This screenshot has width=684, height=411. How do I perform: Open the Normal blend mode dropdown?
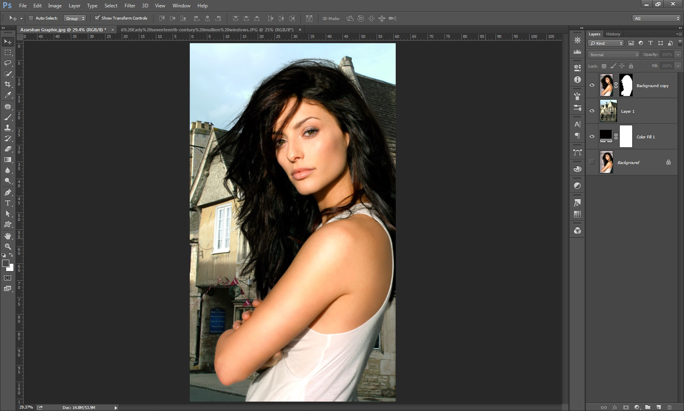pos(614,55)
